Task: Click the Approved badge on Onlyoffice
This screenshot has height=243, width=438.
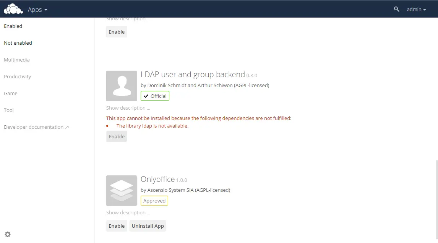Action: (x=154, y=201)
